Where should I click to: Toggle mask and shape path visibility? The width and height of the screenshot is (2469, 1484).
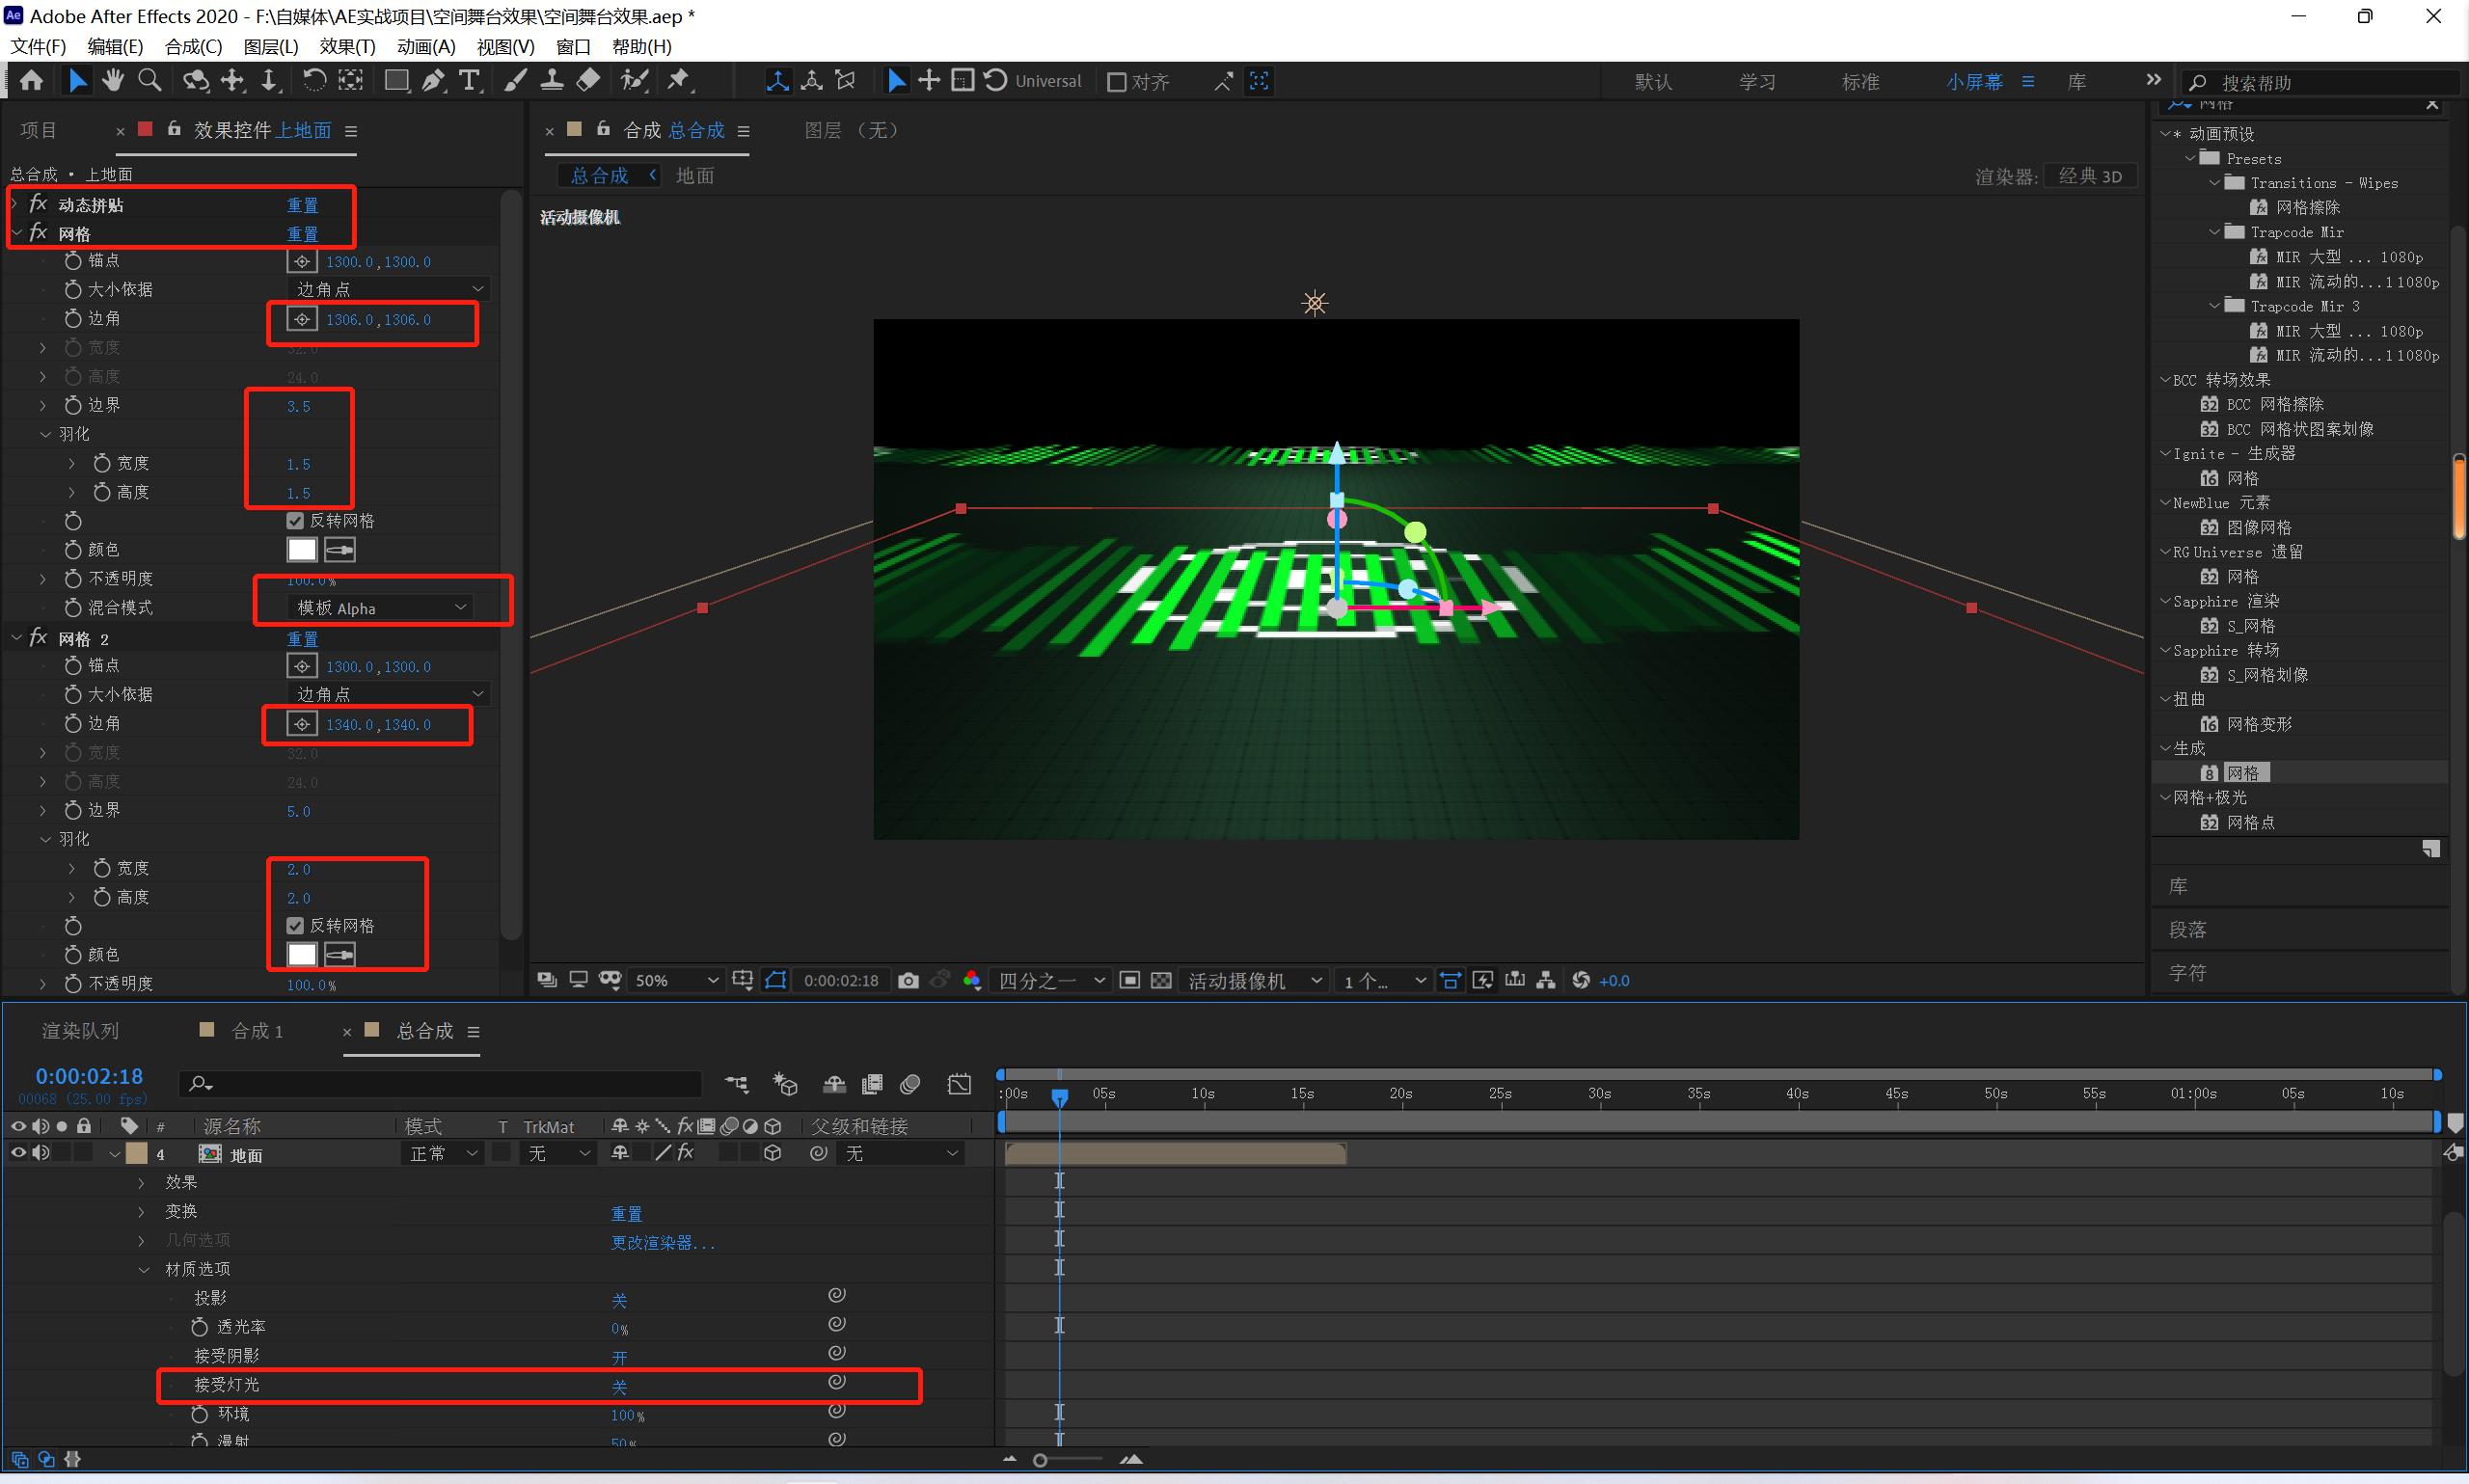point(776,981)
